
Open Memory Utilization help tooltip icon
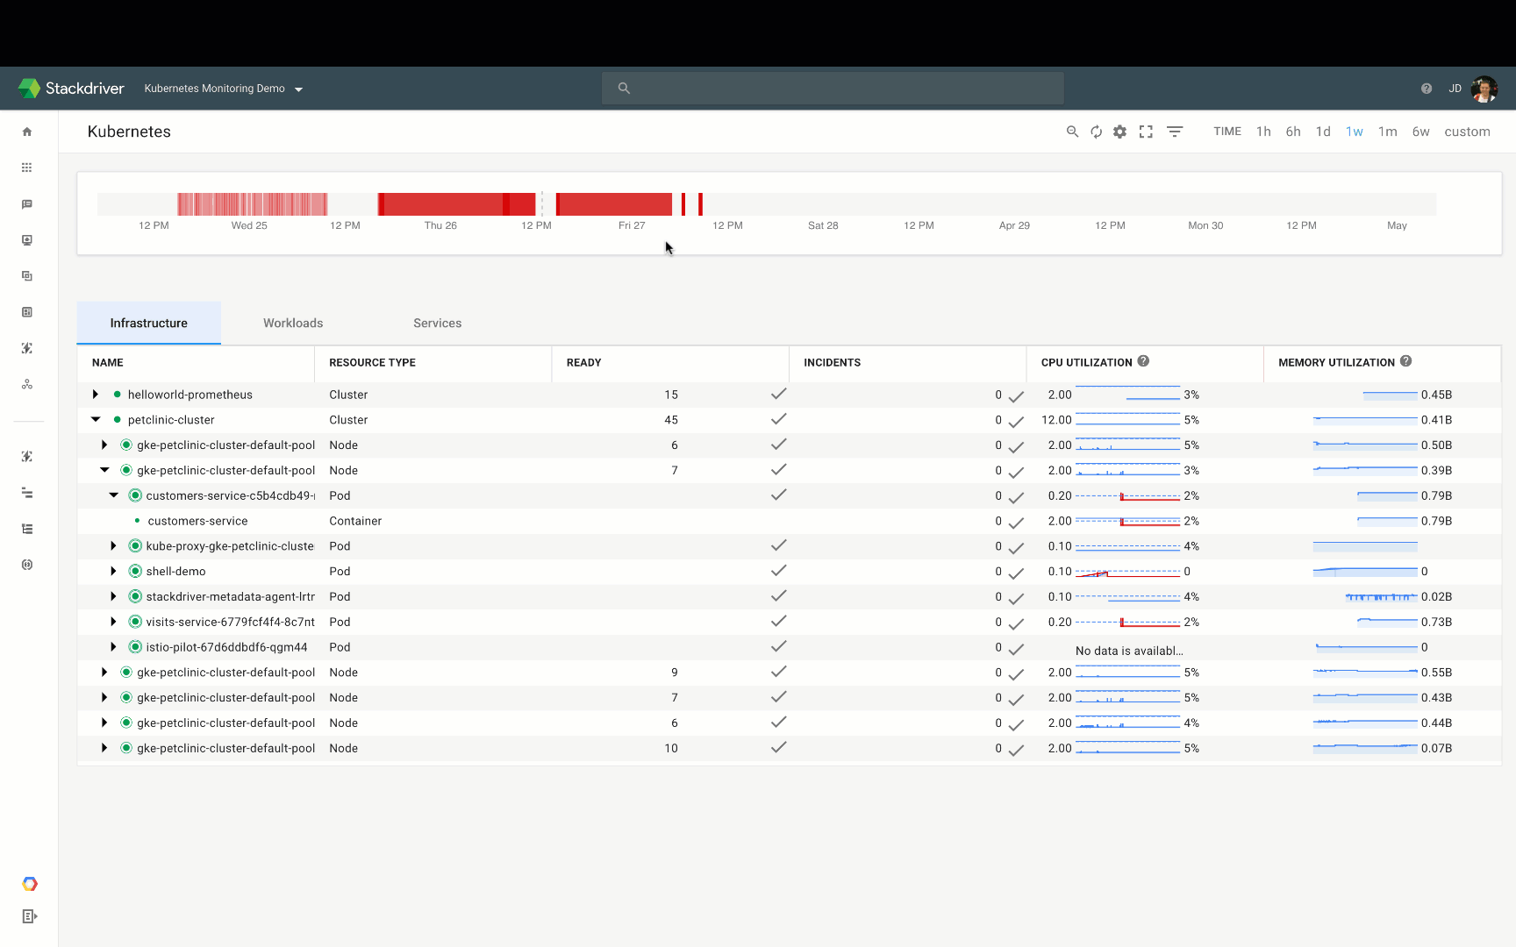tap(1405, 361)
